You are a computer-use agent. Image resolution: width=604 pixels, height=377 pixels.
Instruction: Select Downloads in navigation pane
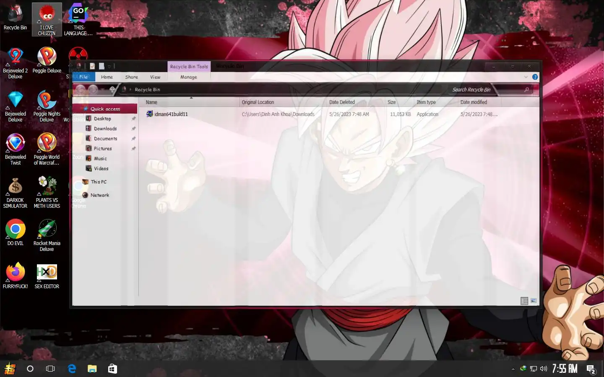(105, 129)
